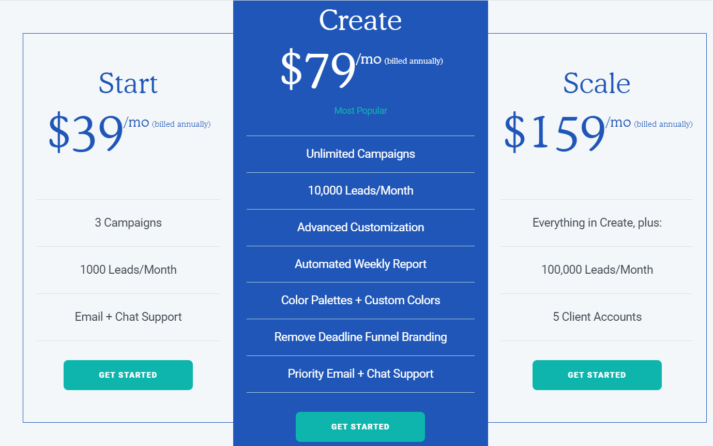The height and width of the screenshot is (446, 713).
Task: Click the billed annually text beside $159
Action: (663, 124)
